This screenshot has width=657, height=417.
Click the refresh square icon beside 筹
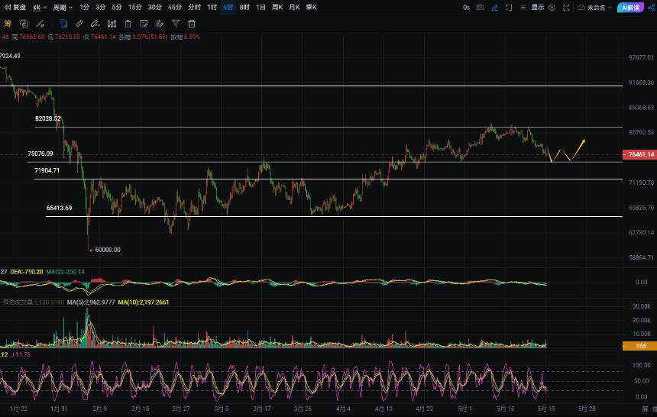tap(24, 24)
